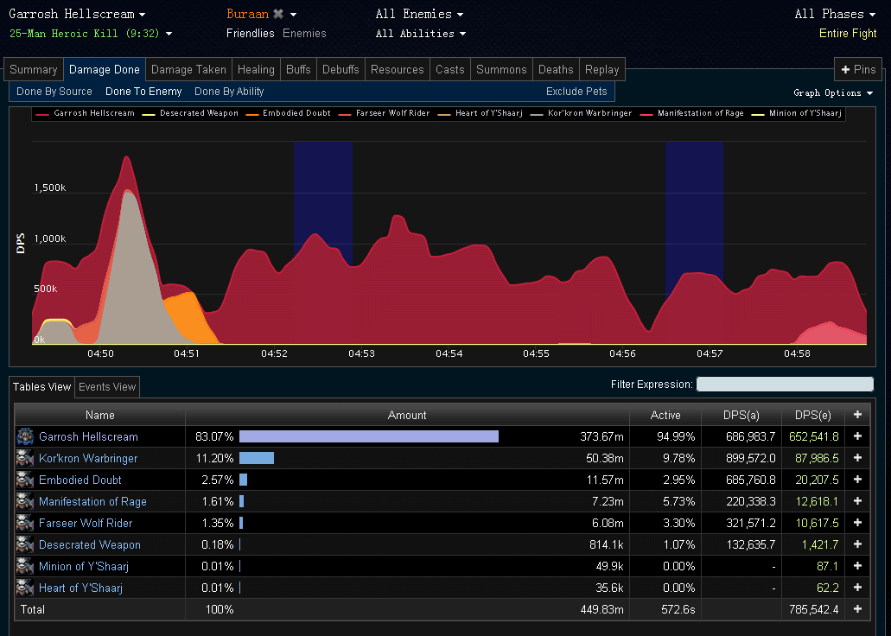891x636 pixels.
Task: Click the plus icon in table header
Action: tap(857, 415)
